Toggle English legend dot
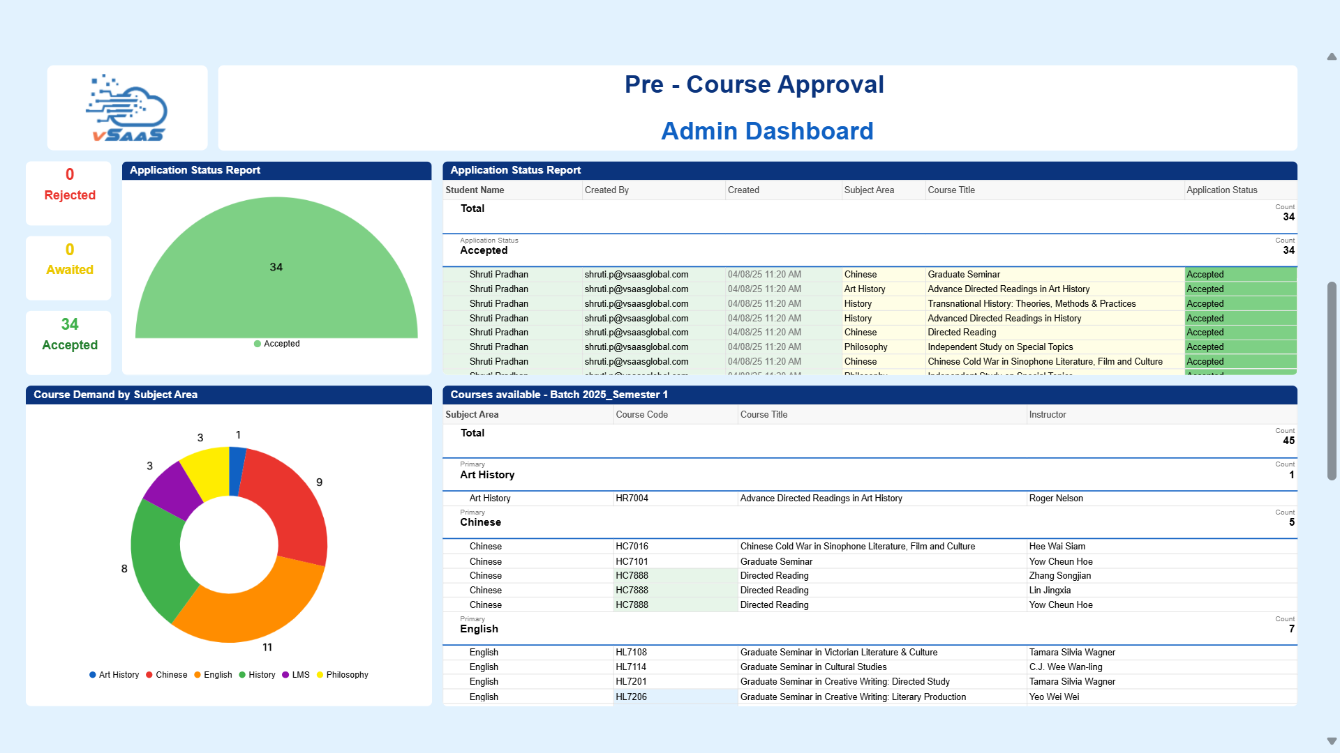This screenshot has width=1340, height=753. [198, 675]
